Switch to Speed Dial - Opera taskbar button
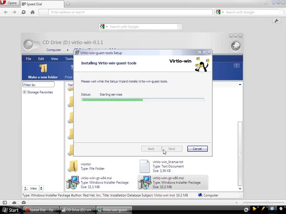This screenshot has height=214, width=286. (x=41, y=210)
